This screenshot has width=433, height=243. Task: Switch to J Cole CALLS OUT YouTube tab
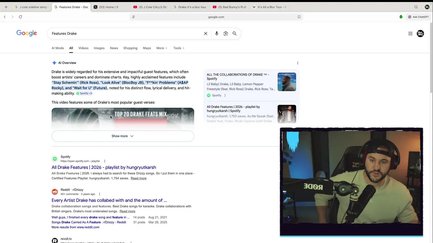(151, 7)
